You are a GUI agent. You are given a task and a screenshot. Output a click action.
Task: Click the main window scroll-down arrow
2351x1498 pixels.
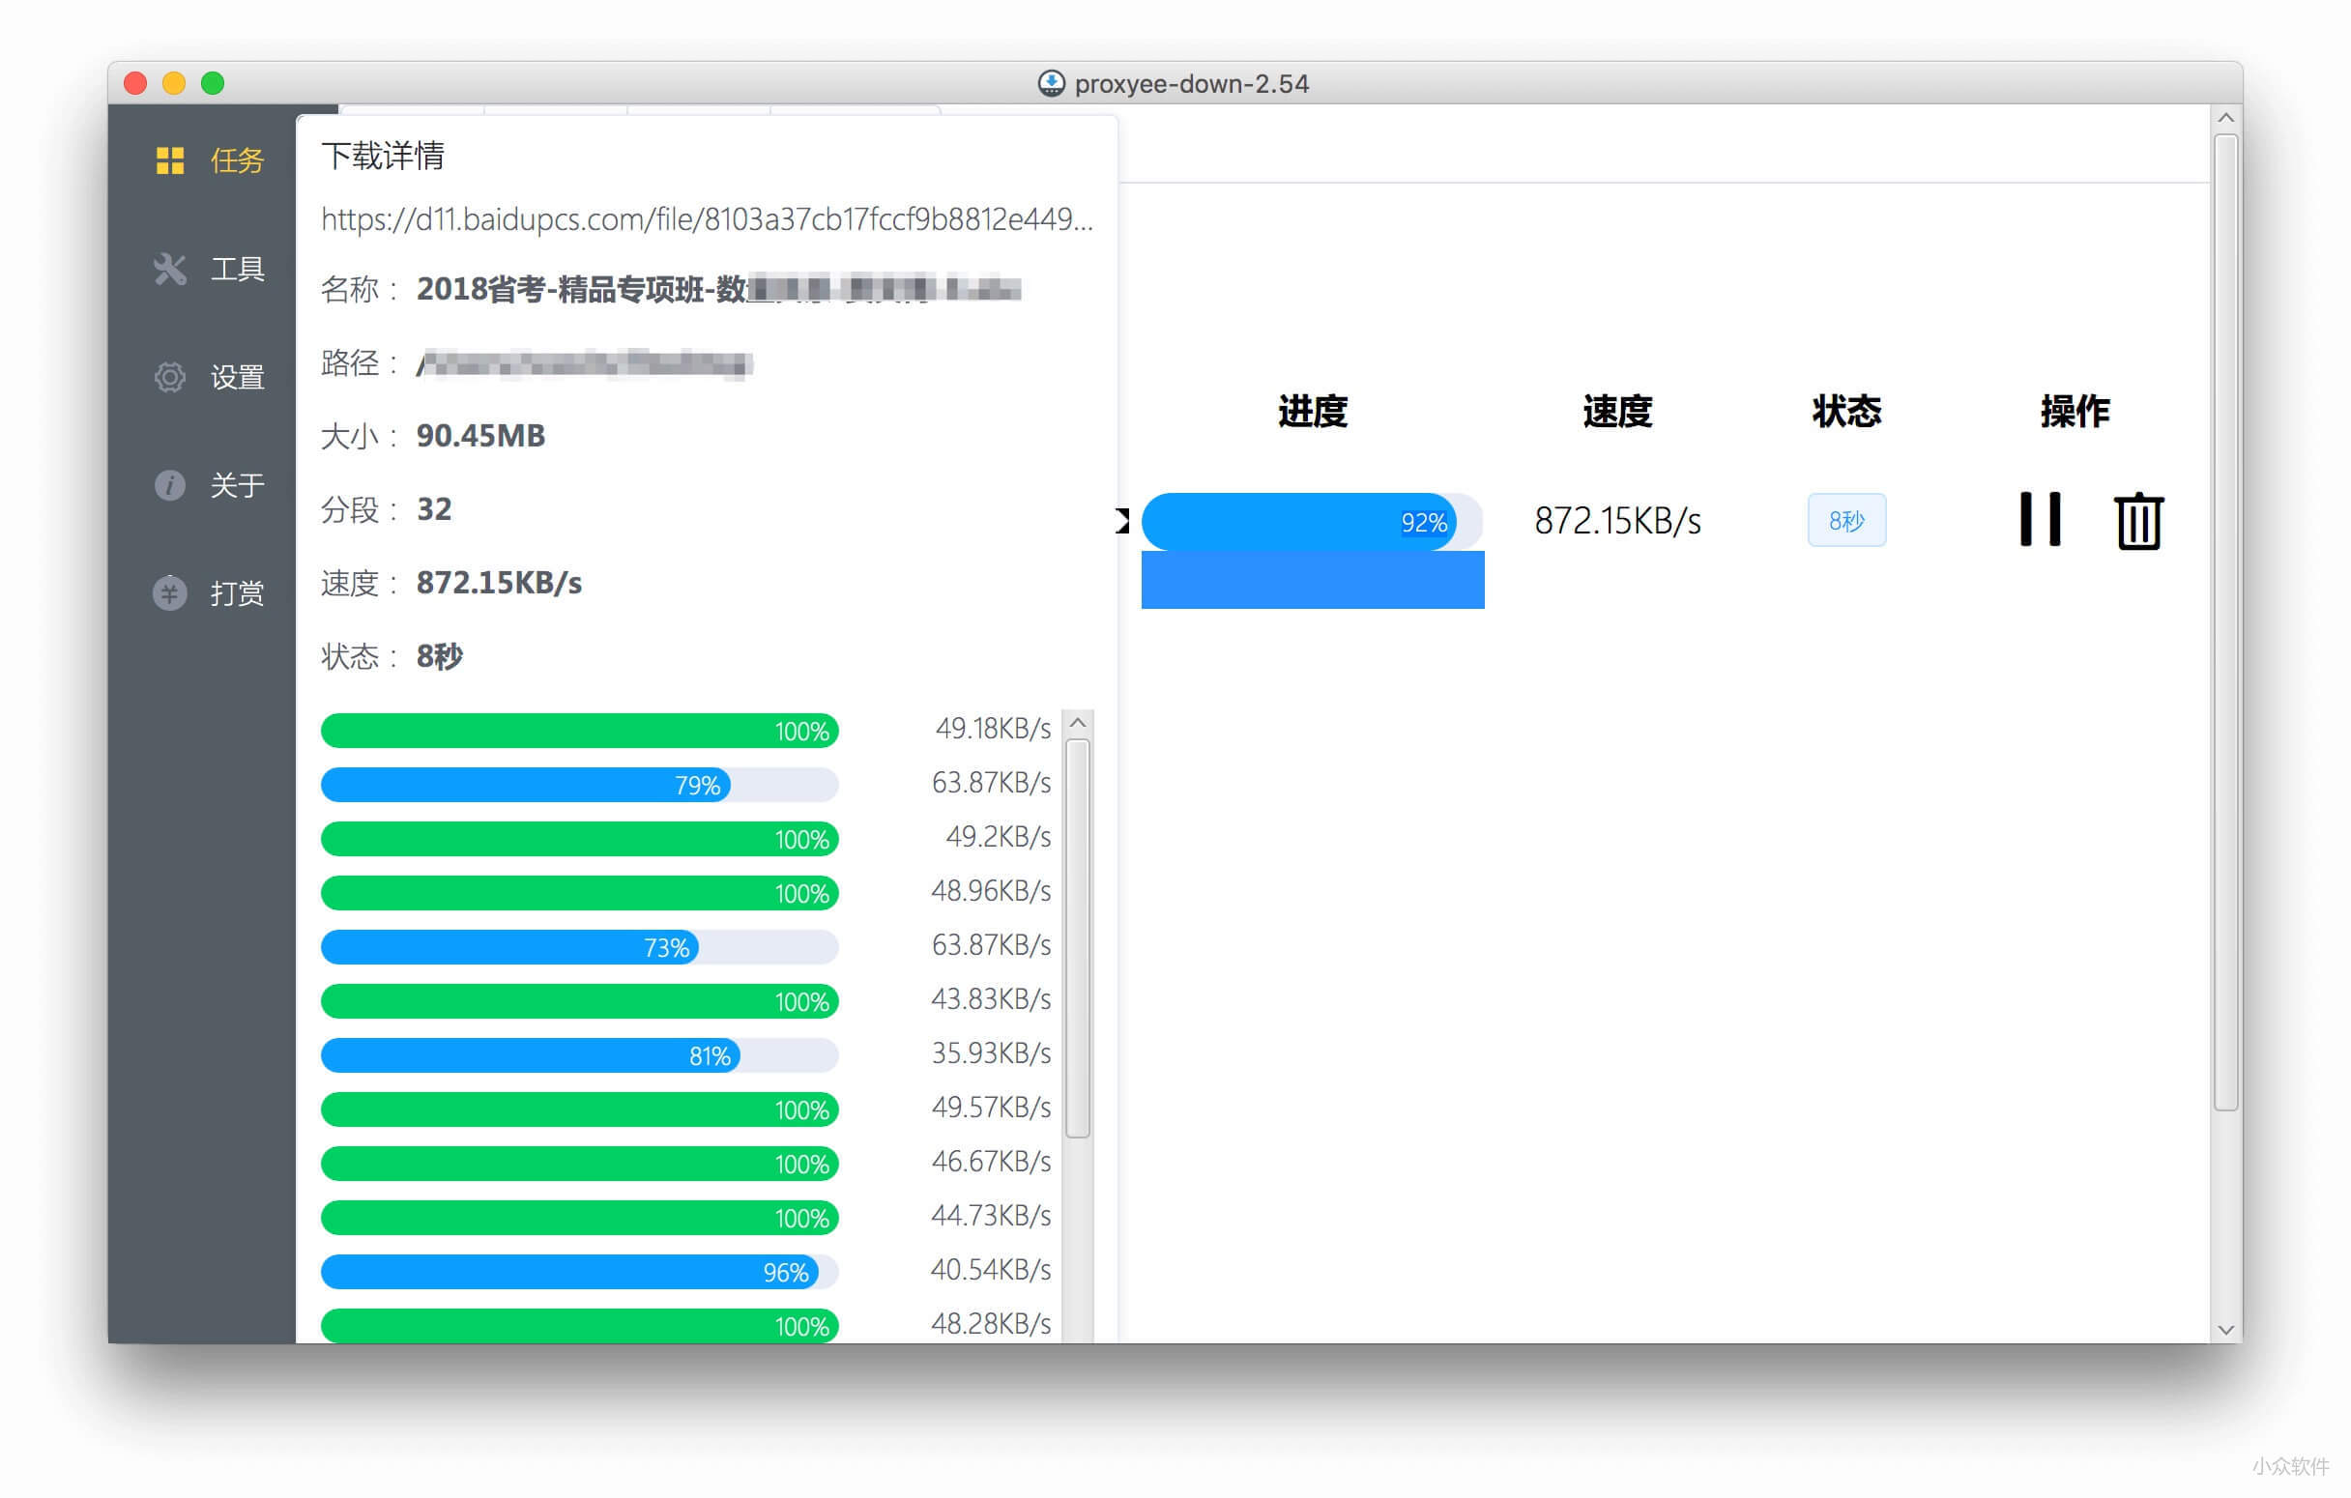[x=2225, y=1329]
